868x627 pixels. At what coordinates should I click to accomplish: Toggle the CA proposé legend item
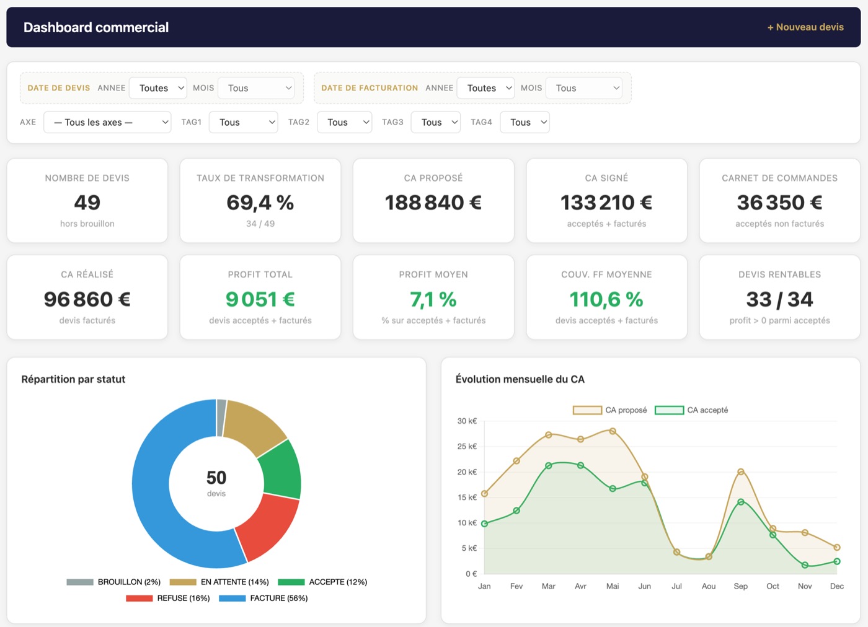610,410
